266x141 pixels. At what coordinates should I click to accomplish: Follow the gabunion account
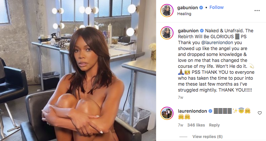[x=217, y=8]
